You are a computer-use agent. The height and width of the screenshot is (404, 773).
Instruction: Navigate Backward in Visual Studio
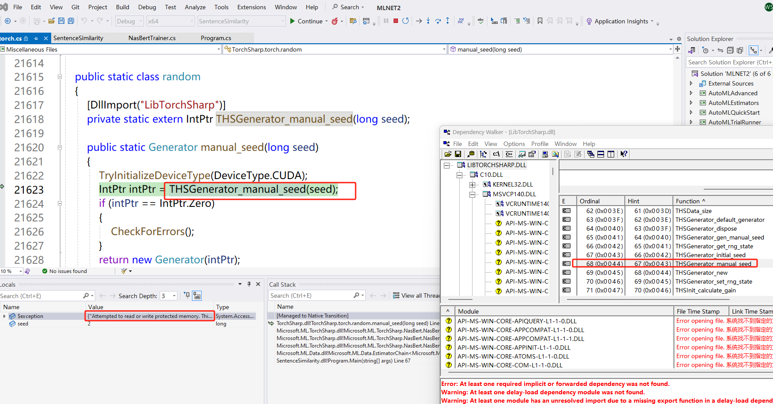(x=8, y=21)
